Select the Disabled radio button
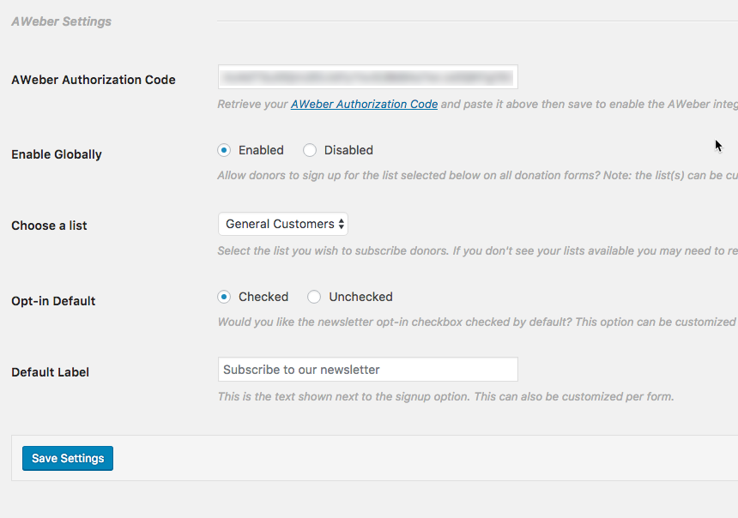Viewport: 738px width, 518px height. [310, 150]
